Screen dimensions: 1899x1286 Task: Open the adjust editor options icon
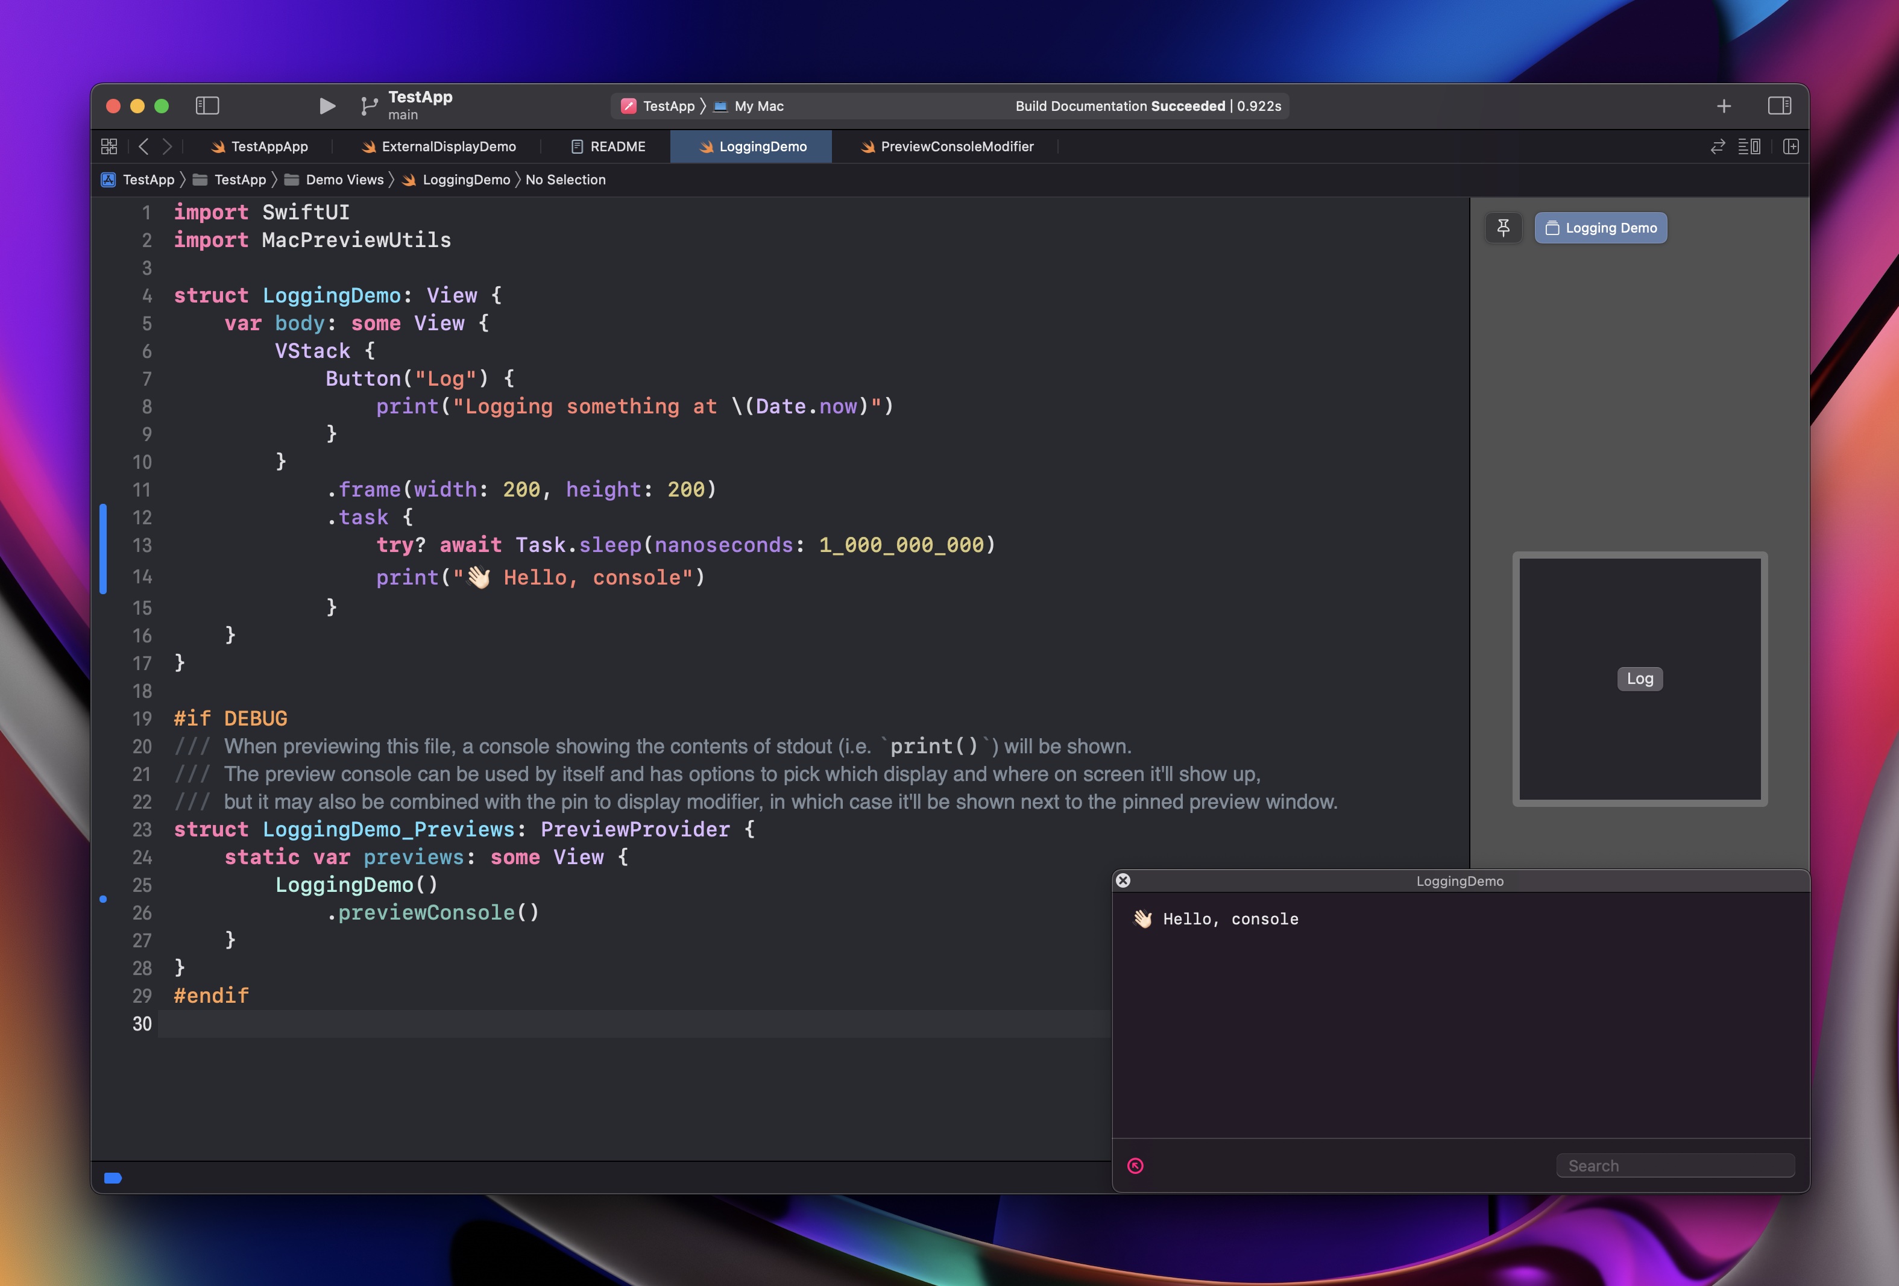point(1749,146)
